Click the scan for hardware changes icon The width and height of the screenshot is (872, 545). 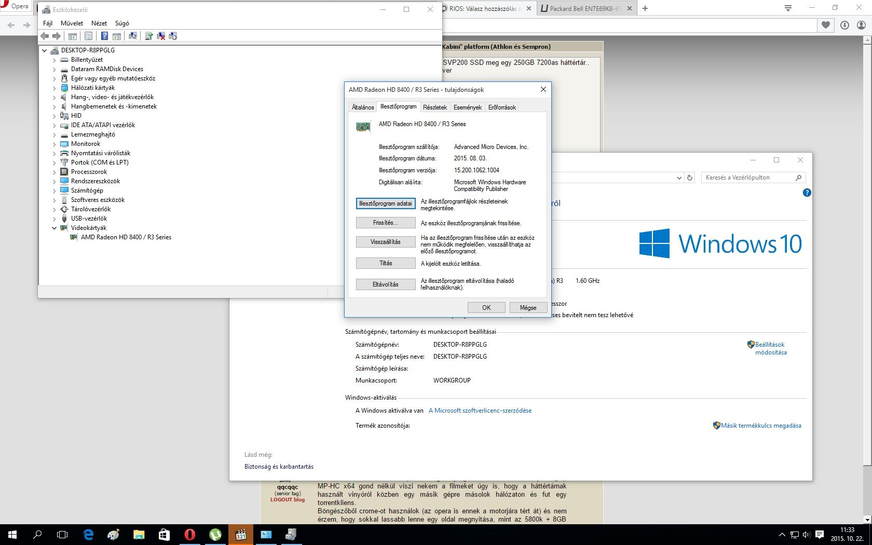(x=133, y=36)
